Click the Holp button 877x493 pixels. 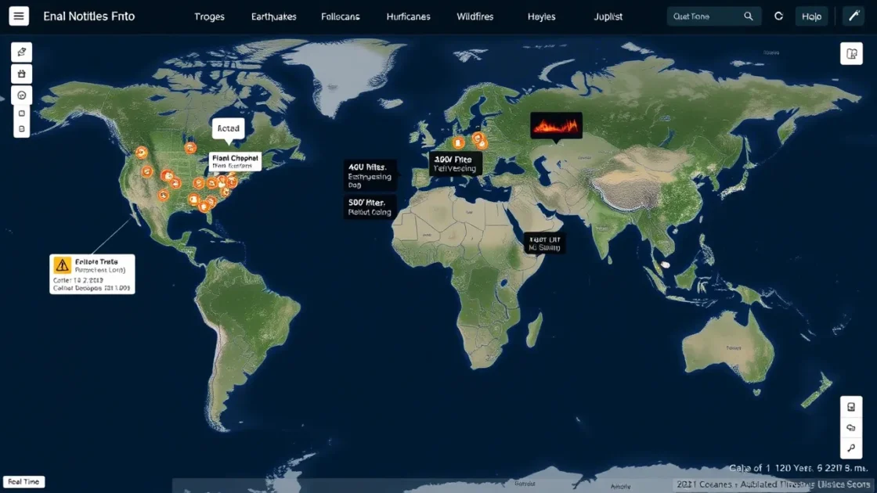coord(811,16)
